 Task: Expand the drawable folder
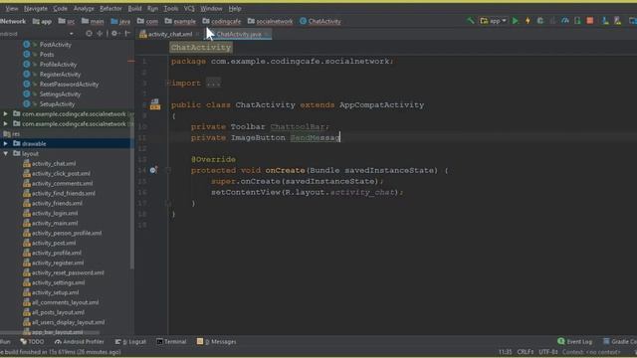[5, 143]
